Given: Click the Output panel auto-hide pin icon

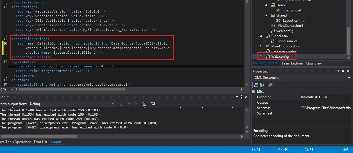Looking at the screenshot, I should [x=242, y=97].
